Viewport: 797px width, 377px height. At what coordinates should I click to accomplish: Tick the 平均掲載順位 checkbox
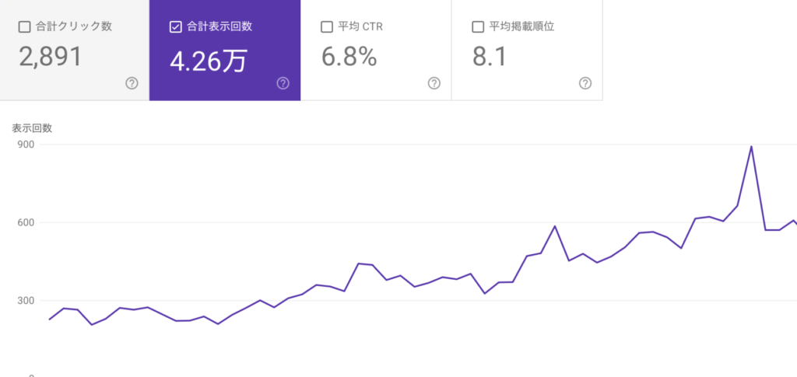point(478,27)
